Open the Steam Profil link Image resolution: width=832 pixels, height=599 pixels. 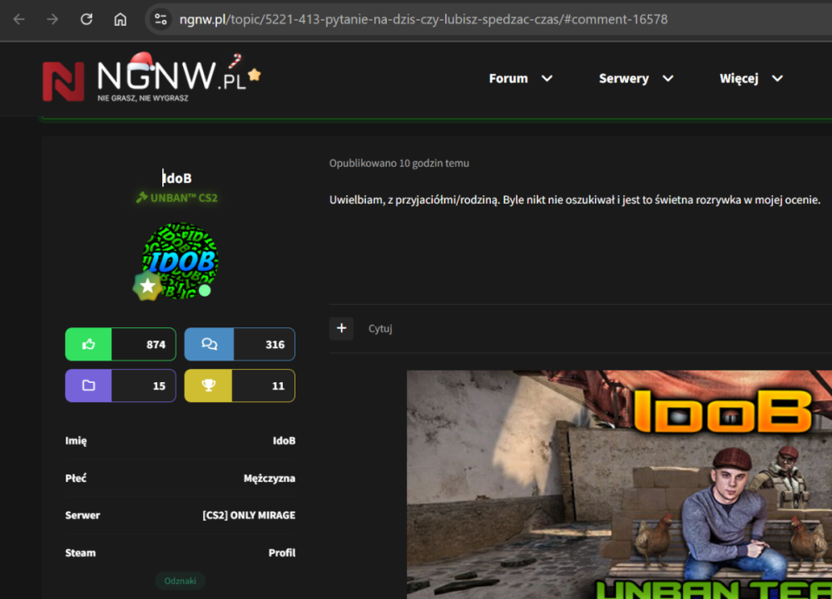click(282, 553)
